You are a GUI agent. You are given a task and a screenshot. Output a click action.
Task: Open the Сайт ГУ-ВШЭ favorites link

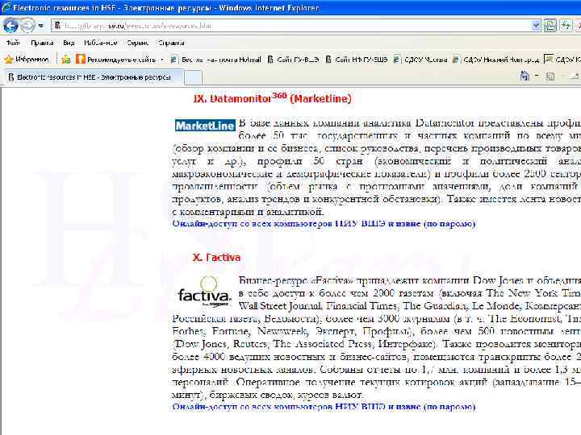point(293,59)
